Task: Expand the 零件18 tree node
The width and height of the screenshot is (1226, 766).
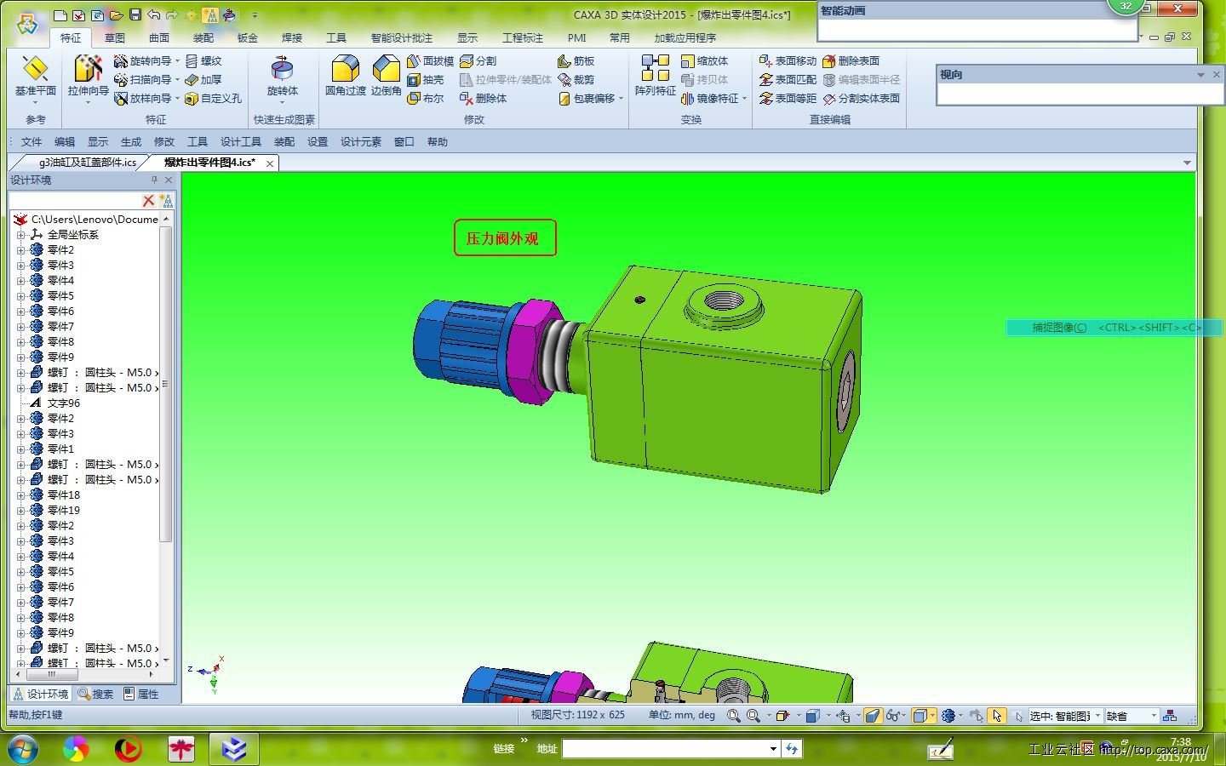Action: click(21, 495)
